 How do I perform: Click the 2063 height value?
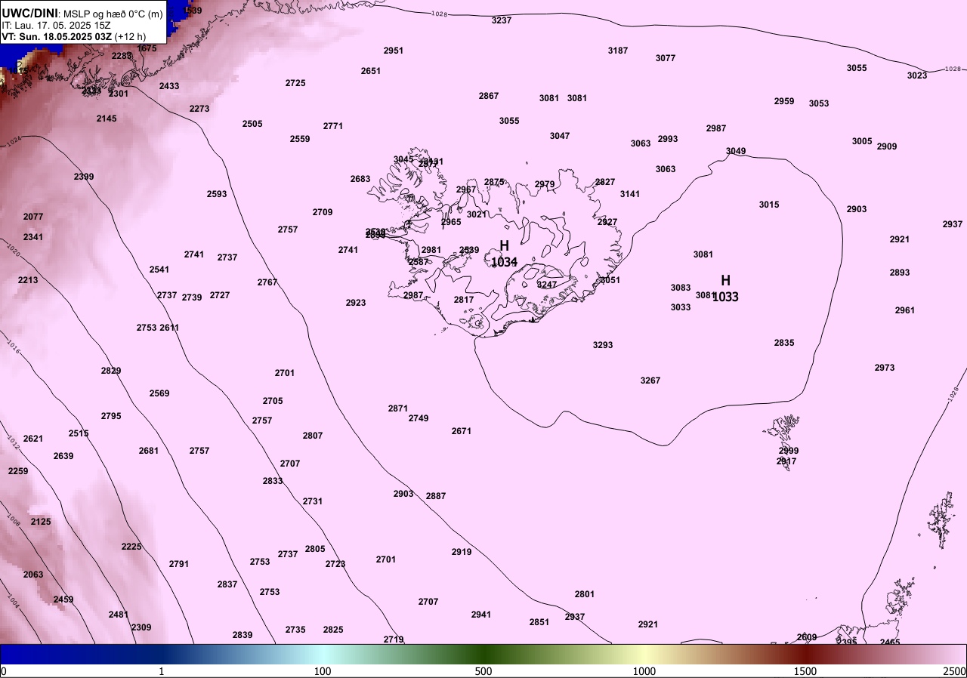[x=33, y=575]
